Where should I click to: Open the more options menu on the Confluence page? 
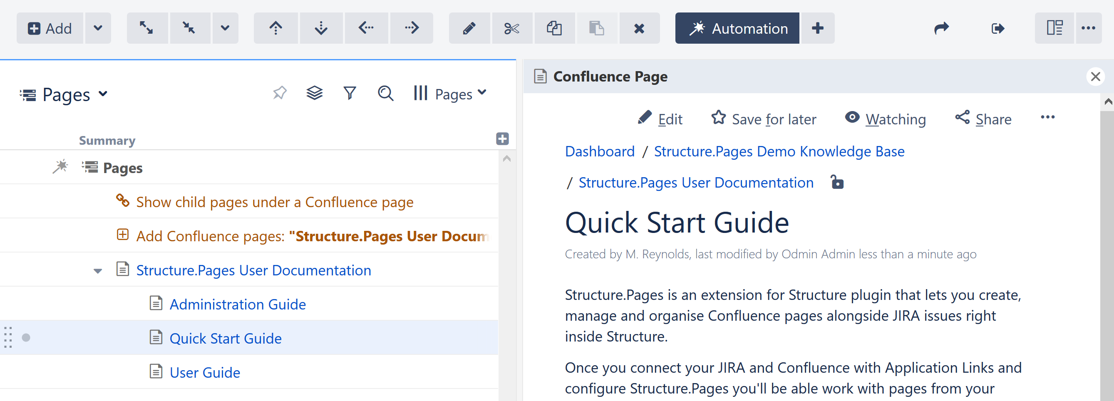(1048, 117)
